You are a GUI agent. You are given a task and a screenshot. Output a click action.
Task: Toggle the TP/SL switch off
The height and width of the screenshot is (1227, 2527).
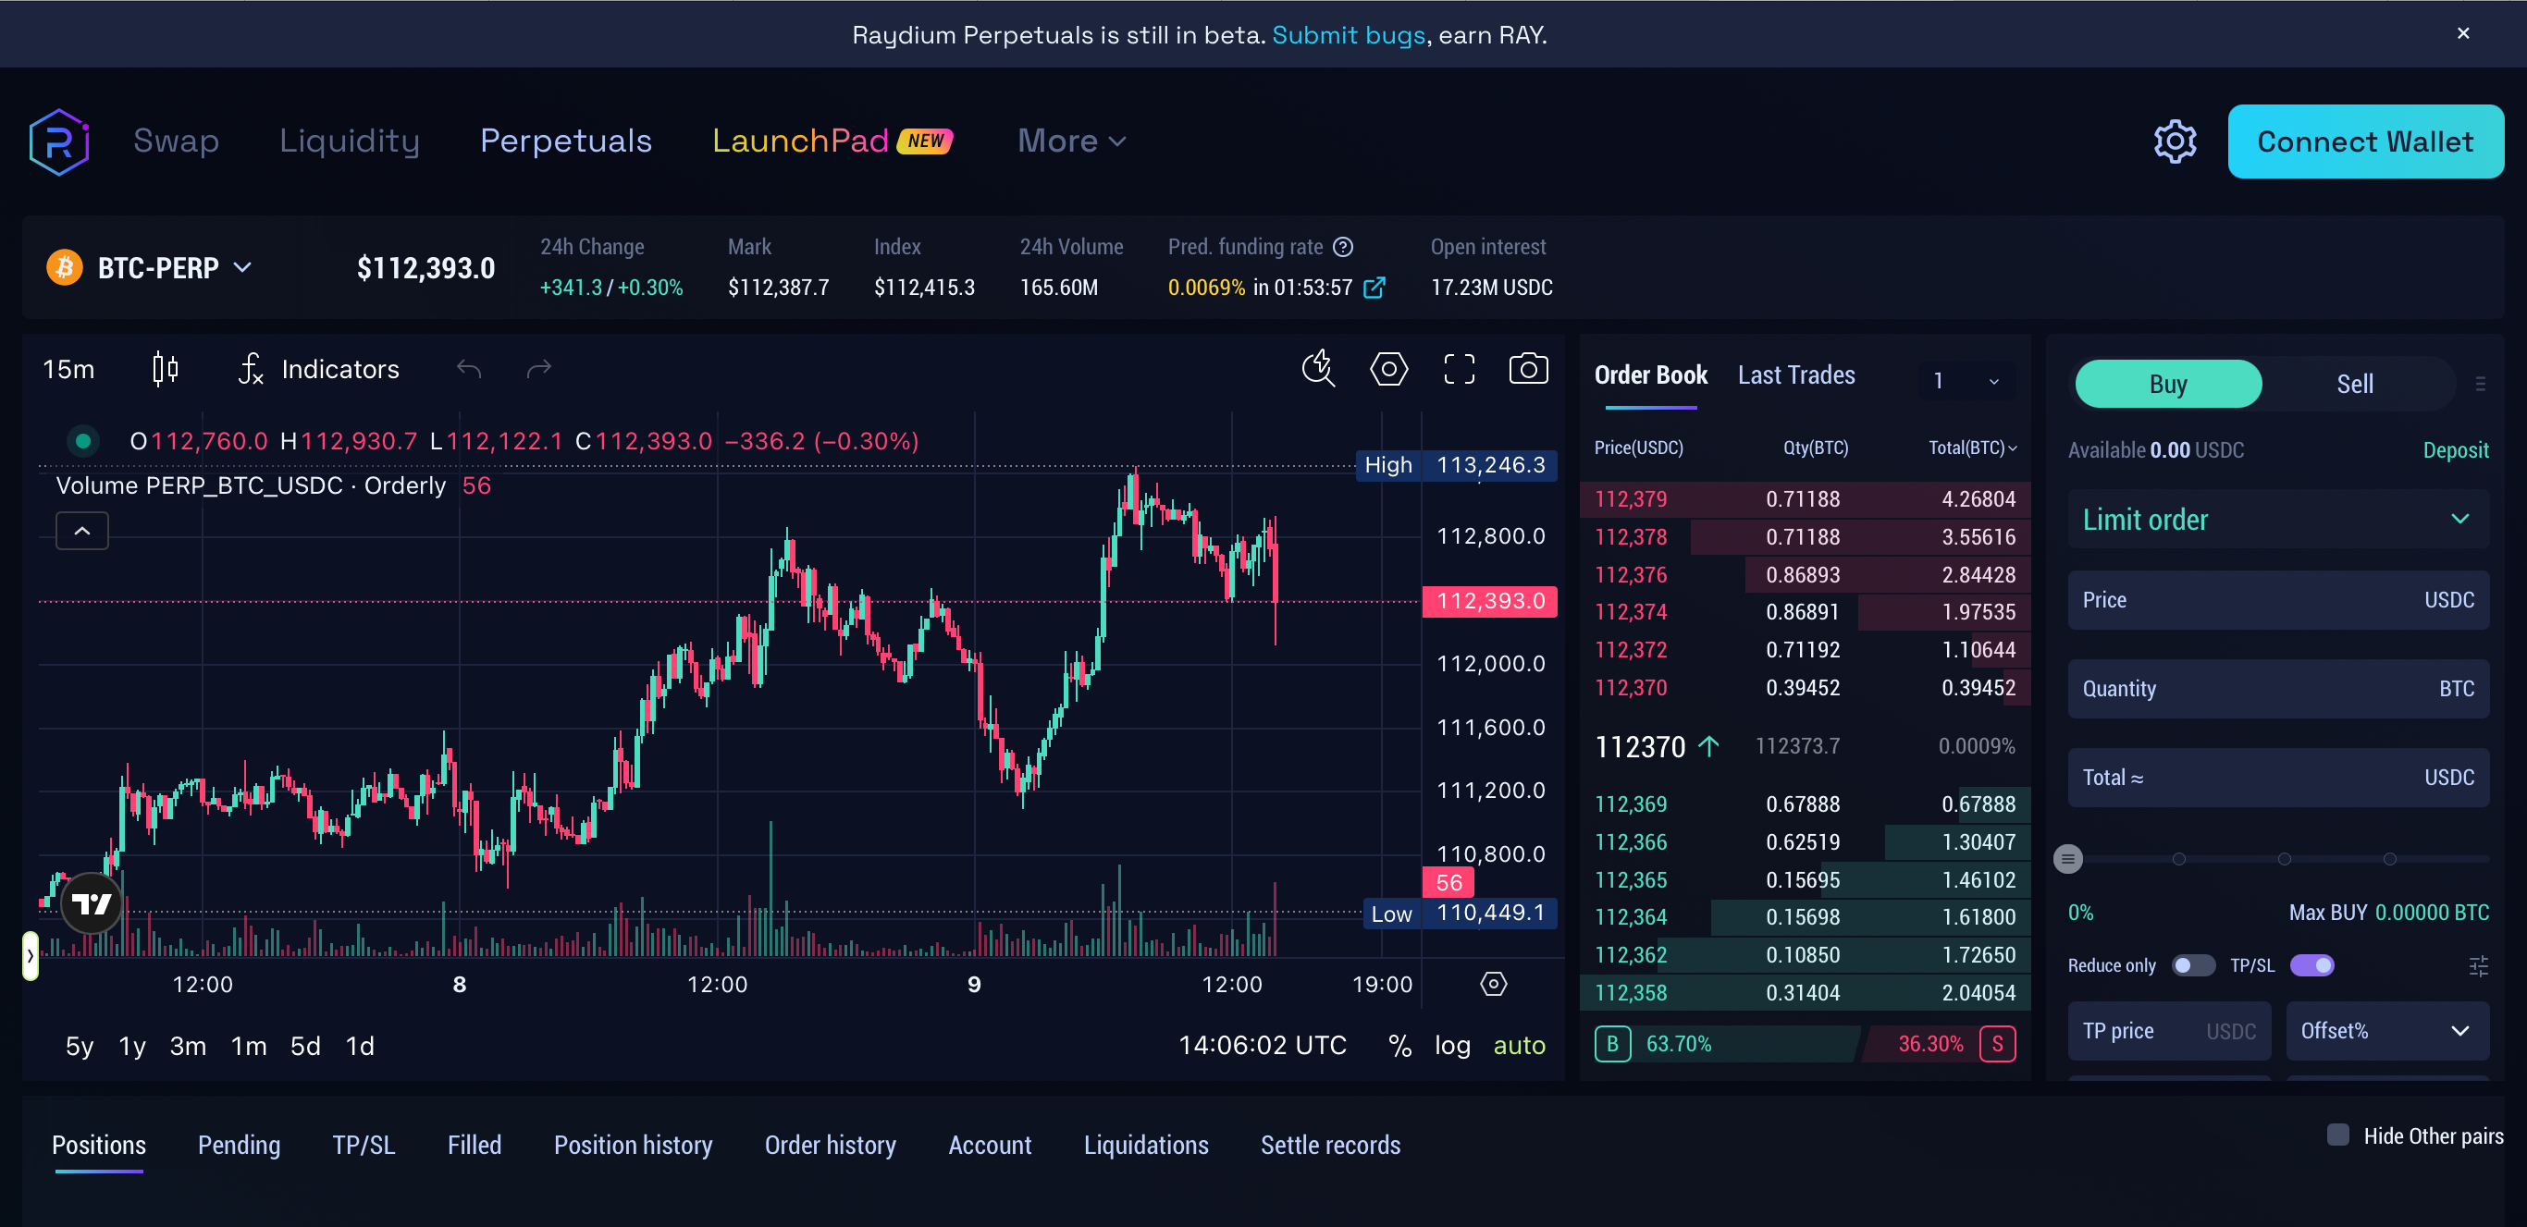click(x=2311, y=965)
